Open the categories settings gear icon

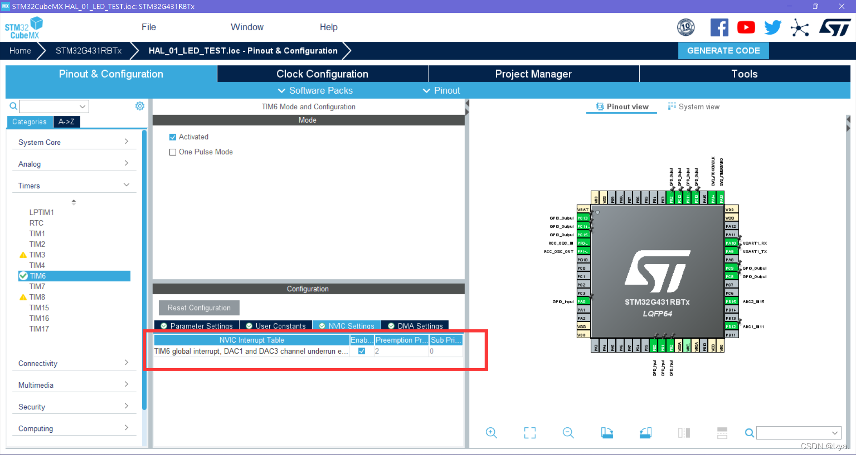coord(140,106)
